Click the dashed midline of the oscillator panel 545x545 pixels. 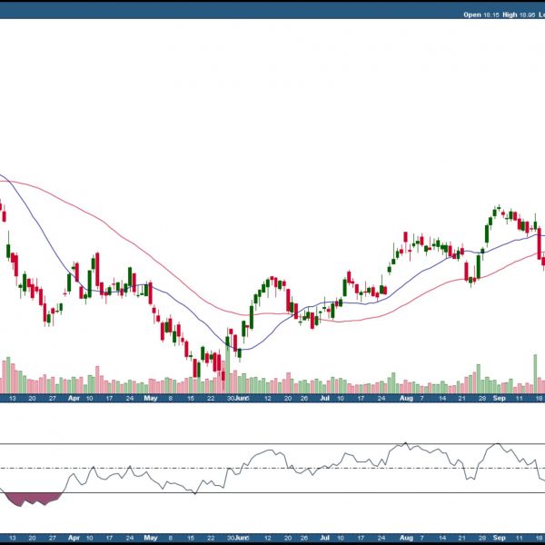coord(272,468)
